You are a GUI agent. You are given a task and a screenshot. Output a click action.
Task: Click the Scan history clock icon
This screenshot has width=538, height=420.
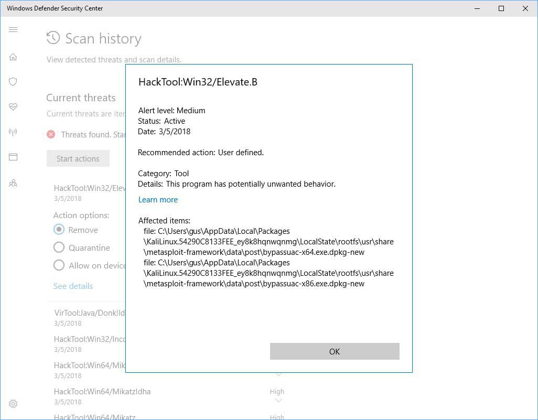(53, 38)
